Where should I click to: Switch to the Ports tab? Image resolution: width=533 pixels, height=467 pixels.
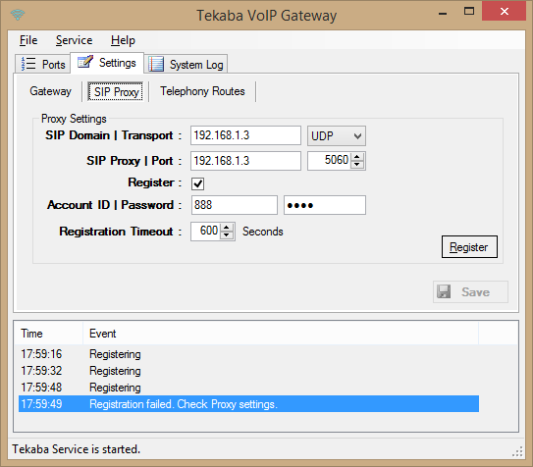point(43,64)
